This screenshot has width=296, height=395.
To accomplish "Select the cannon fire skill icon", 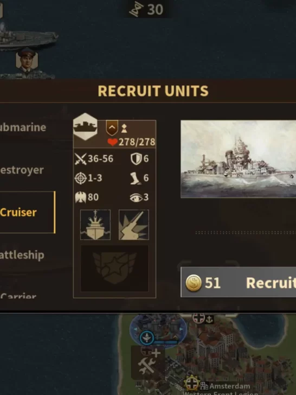I will 134,225.
